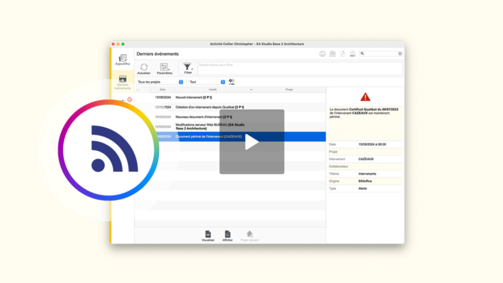This screenshot has height=283, width=503.
Task: Click the export icon left of search
Action: coord(352,54)
